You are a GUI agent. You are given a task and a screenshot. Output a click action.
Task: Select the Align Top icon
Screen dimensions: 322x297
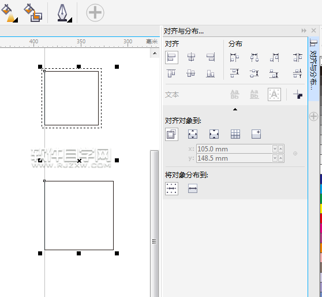tap(171, 73)
